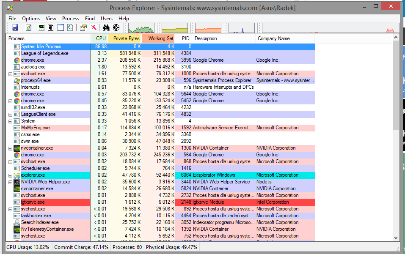Open the Options menu
Image resolution: width=405 pixels, height=254 pixels.
pyautogui.click(x=31, y=19)
